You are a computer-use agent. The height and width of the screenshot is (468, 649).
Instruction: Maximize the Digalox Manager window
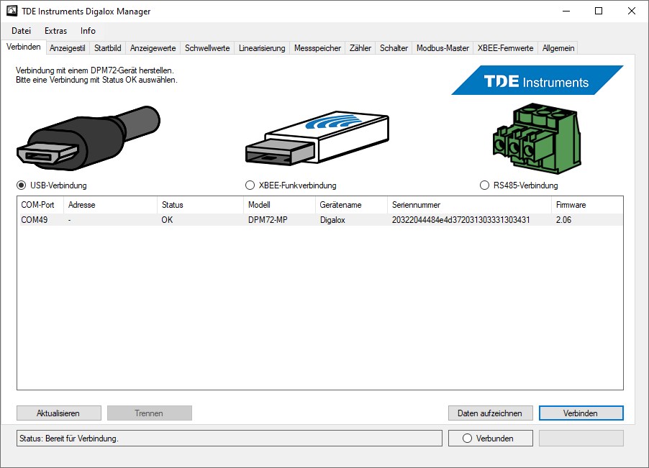click(599, 12)
